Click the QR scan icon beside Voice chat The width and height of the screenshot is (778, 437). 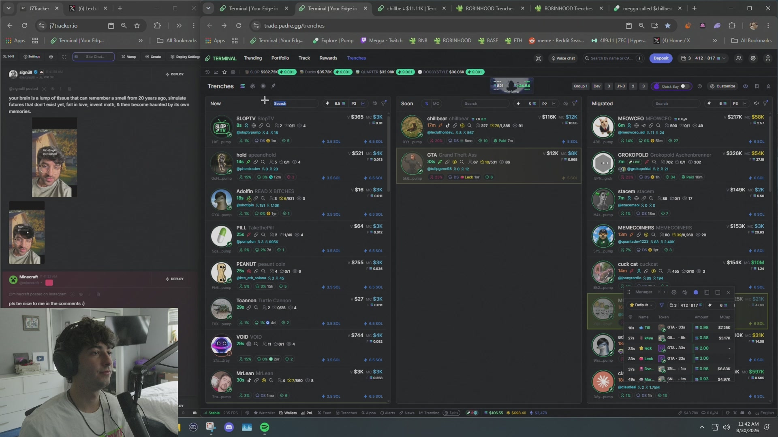point(539,58)
